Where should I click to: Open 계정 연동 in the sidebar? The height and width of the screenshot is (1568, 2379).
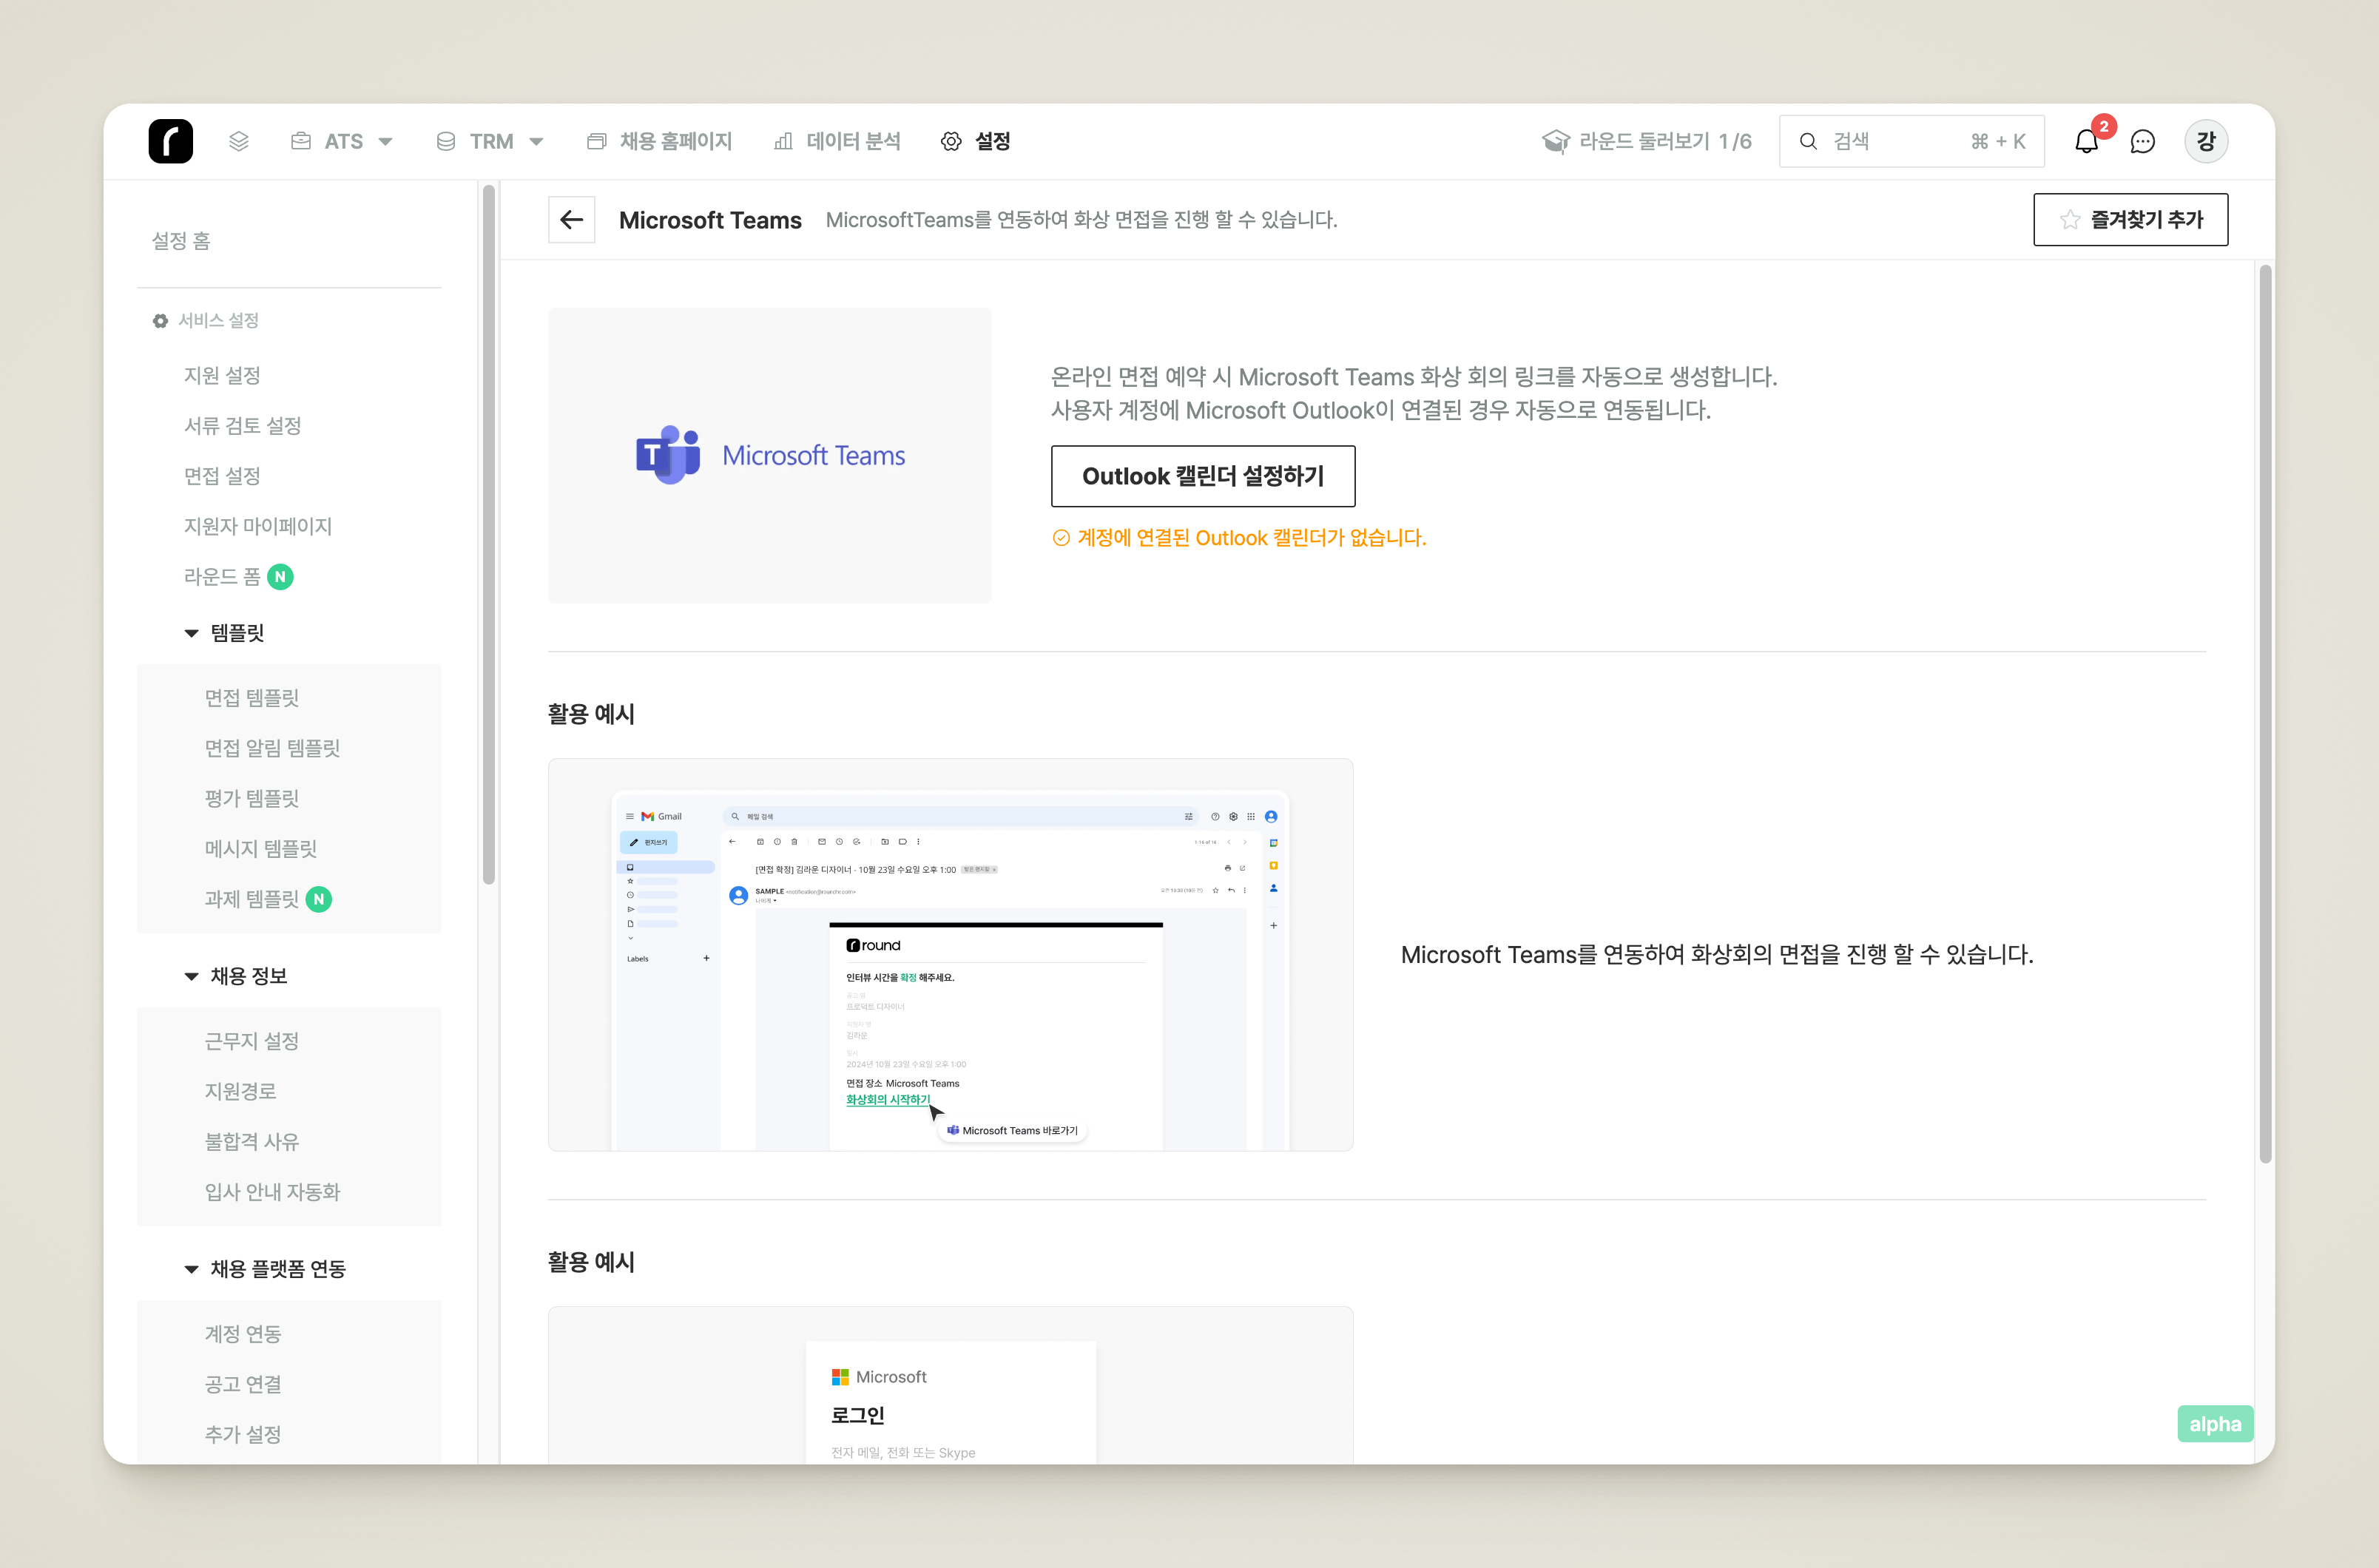[x=243, y=1333]
